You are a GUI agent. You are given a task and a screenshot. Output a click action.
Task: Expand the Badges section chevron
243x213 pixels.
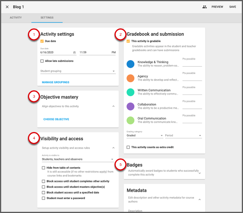pyautogui.click(x=200, y=173)
